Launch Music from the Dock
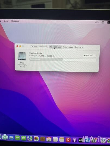110x146 pixels. pos(68,140)
